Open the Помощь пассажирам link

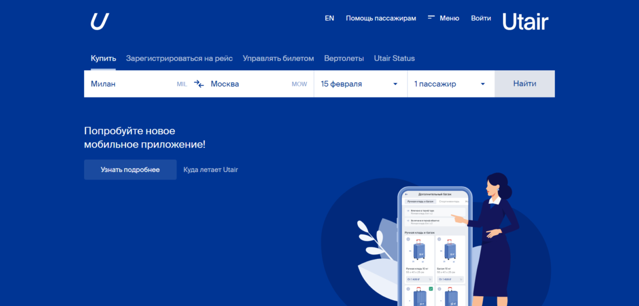coord(380,18)
